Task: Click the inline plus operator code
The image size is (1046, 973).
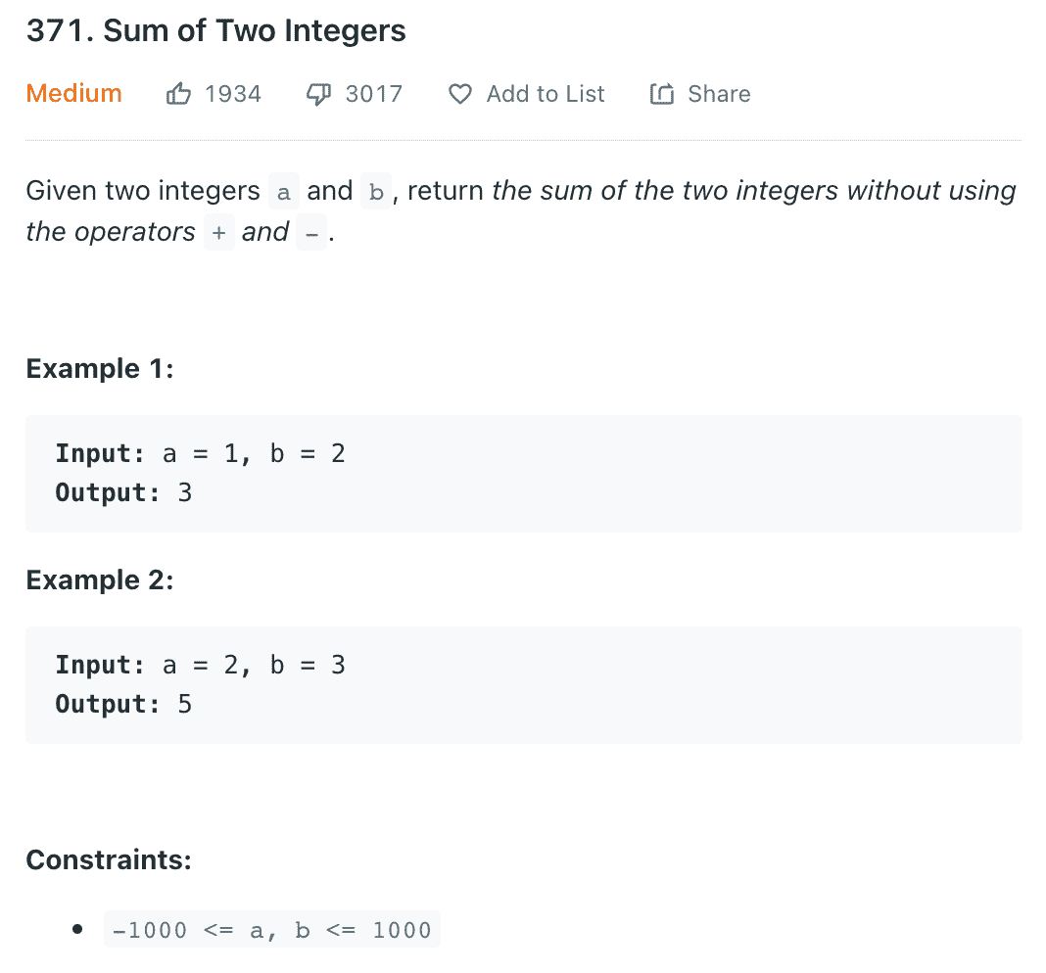Action: click(218, 233)
